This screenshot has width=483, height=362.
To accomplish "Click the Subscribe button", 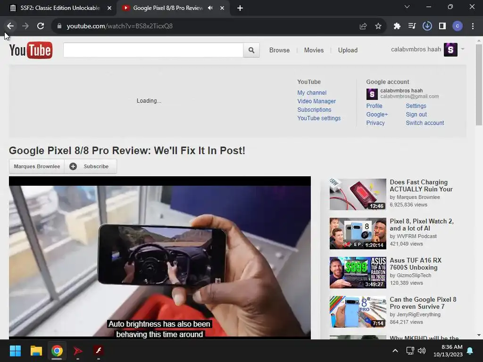I will 91,166.
